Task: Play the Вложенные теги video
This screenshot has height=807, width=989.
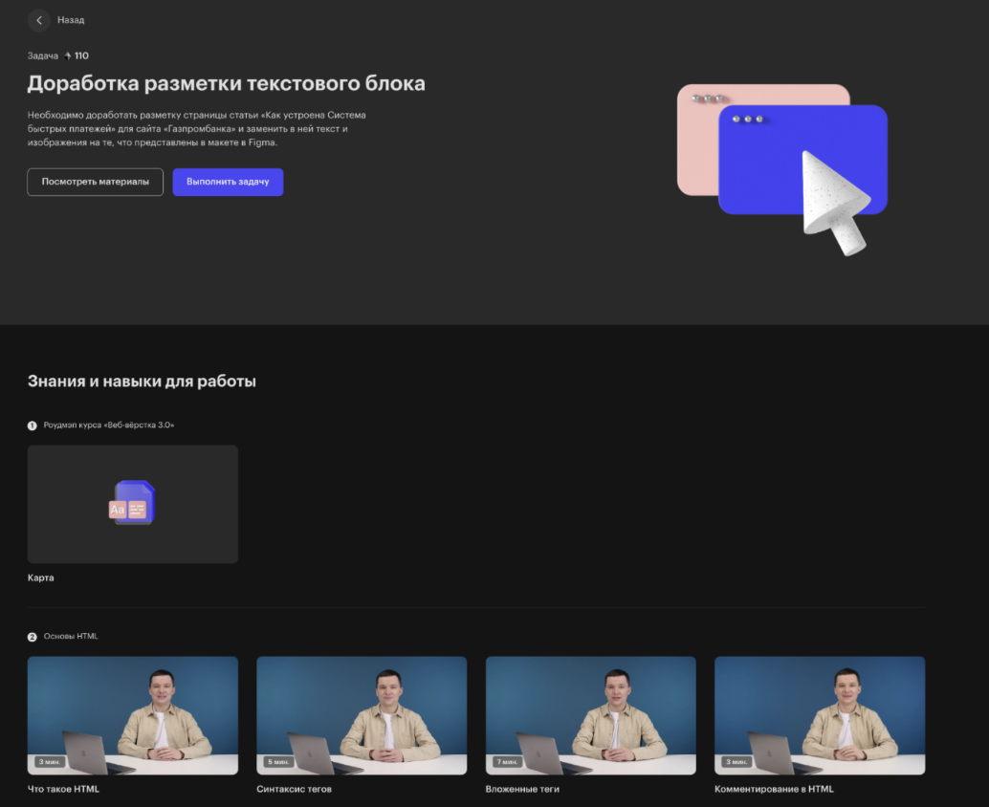Action: 590,715
